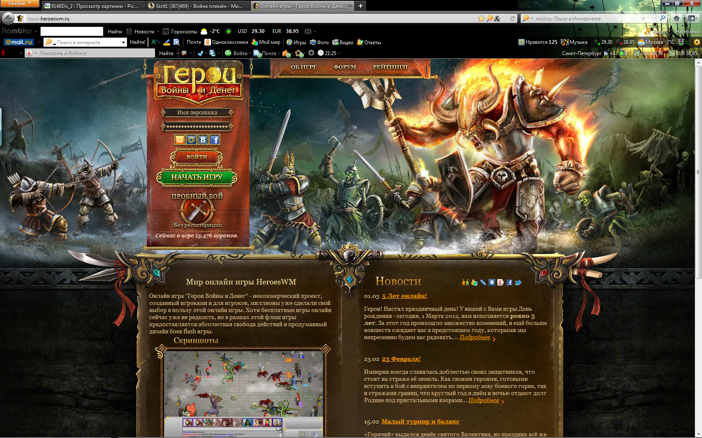702x438 pixels.
Task: Open Мой мир from the Mail.ru toolbar
Action: point(266,42)
